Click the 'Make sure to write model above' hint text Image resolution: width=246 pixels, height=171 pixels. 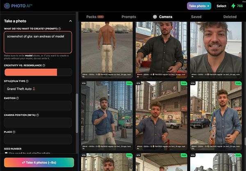pyautogui.click(x=36, y=57)
